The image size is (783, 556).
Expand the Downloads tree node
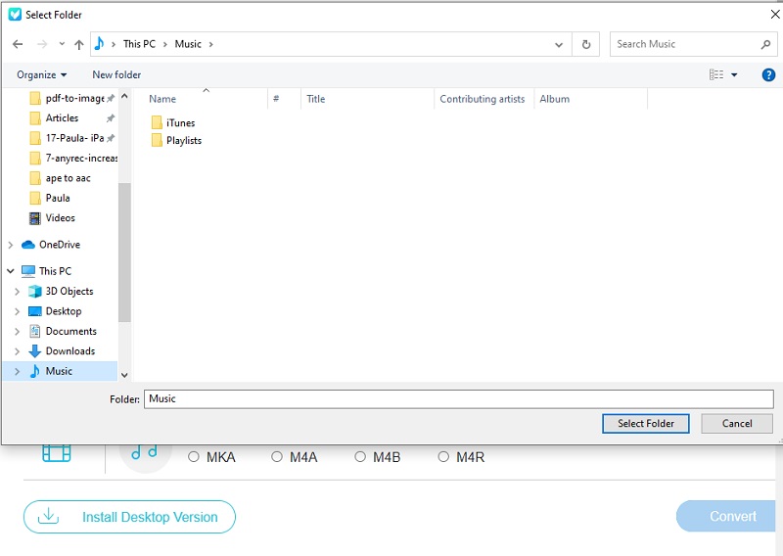18,351
